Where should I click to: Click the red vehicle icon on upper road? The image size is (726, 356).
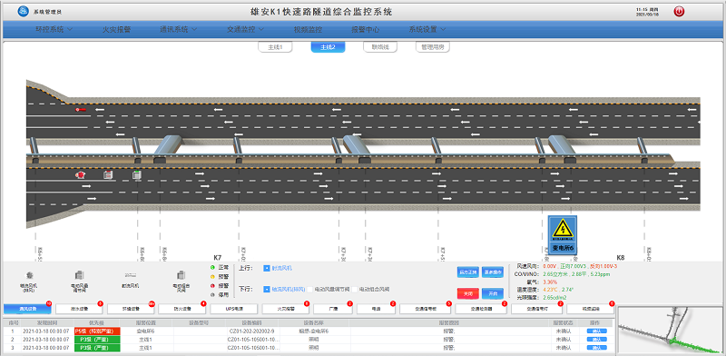81,109
